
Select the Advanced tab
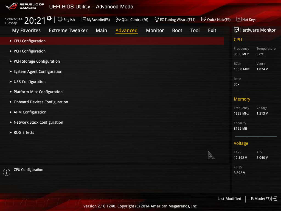(x=127, y=30)
